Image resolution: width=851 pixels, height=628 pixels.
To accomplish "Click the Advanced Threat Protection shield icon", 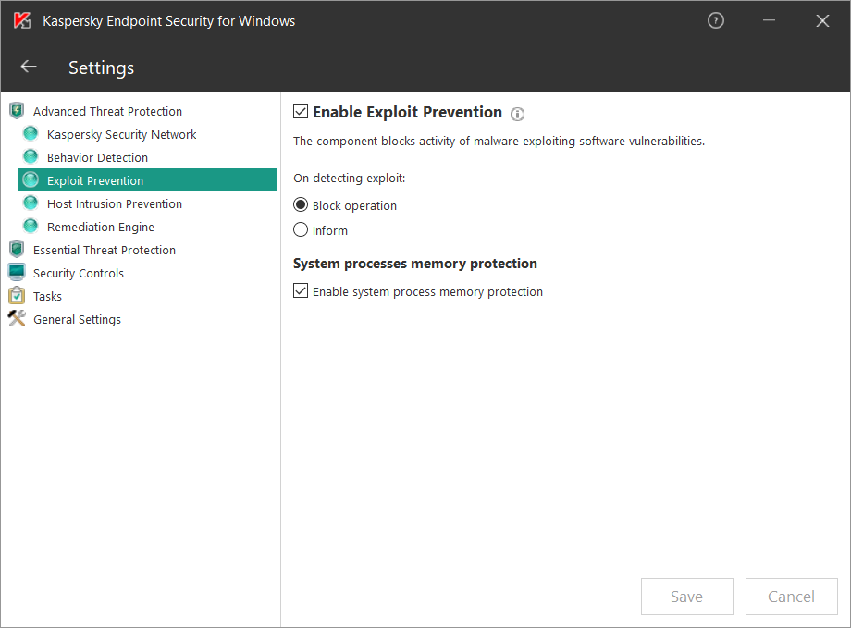I will click(x=17, y=111).
